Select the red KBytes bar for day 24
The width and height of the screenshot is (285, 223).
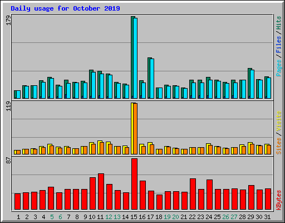click(209, 195)
